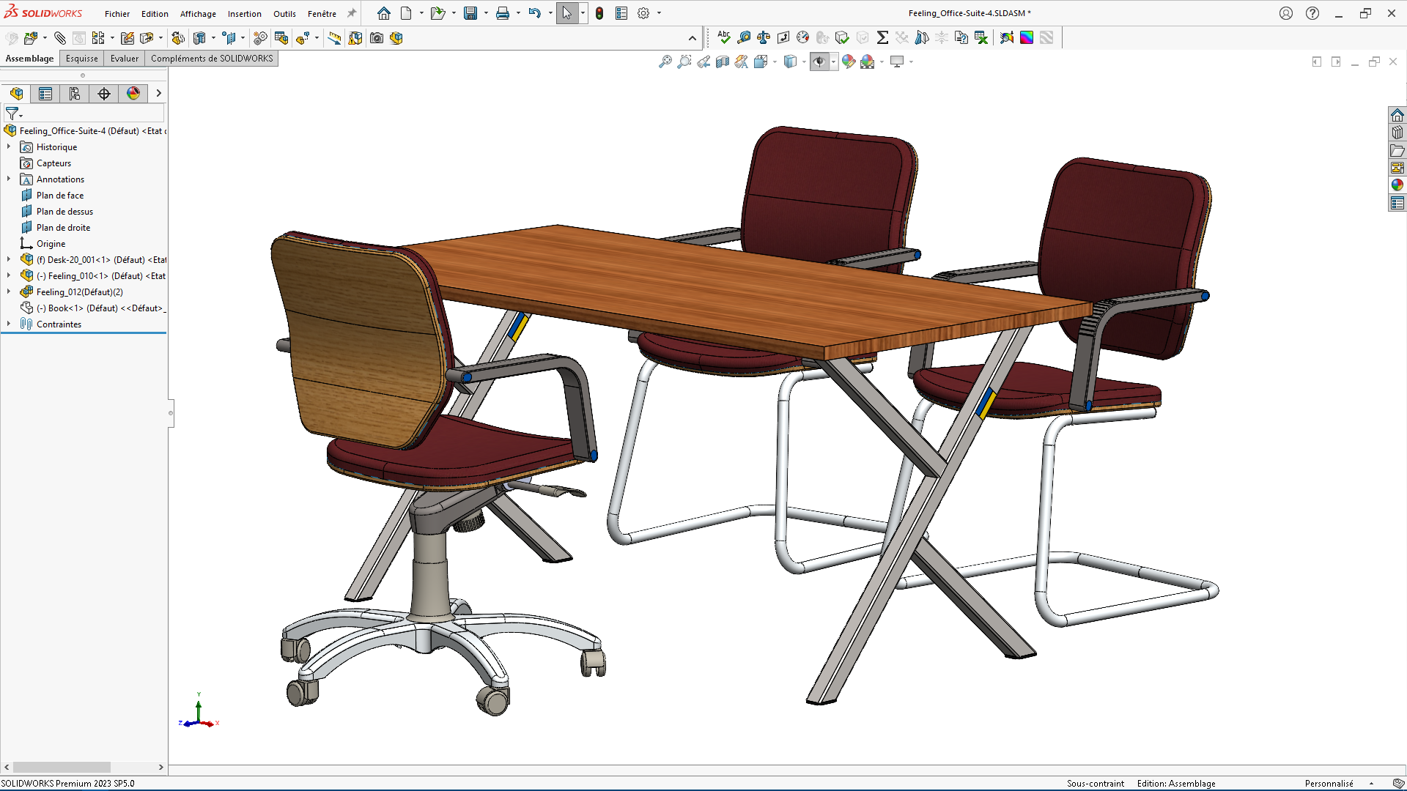The image size is (1407, 791).
Task: Toggle the menu bar pin icon
Action: (352, 13)
